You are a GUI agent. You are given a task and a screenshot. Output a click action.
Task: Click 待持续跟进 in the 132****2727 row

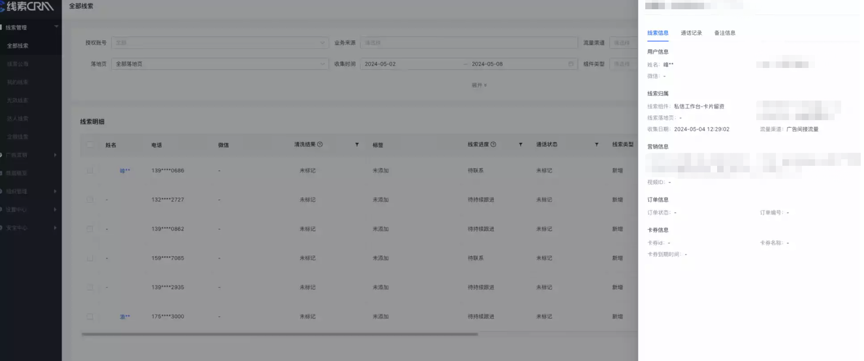(481, 200)
